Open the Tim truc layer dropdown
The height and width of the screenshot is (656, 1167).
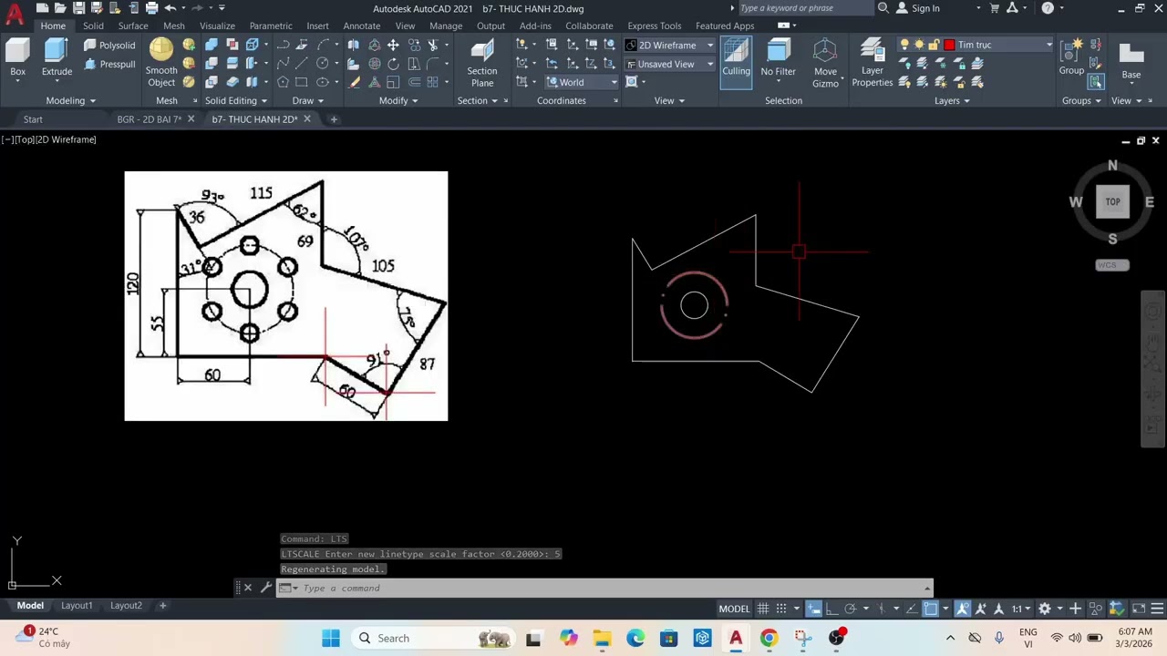(1048, 45)
